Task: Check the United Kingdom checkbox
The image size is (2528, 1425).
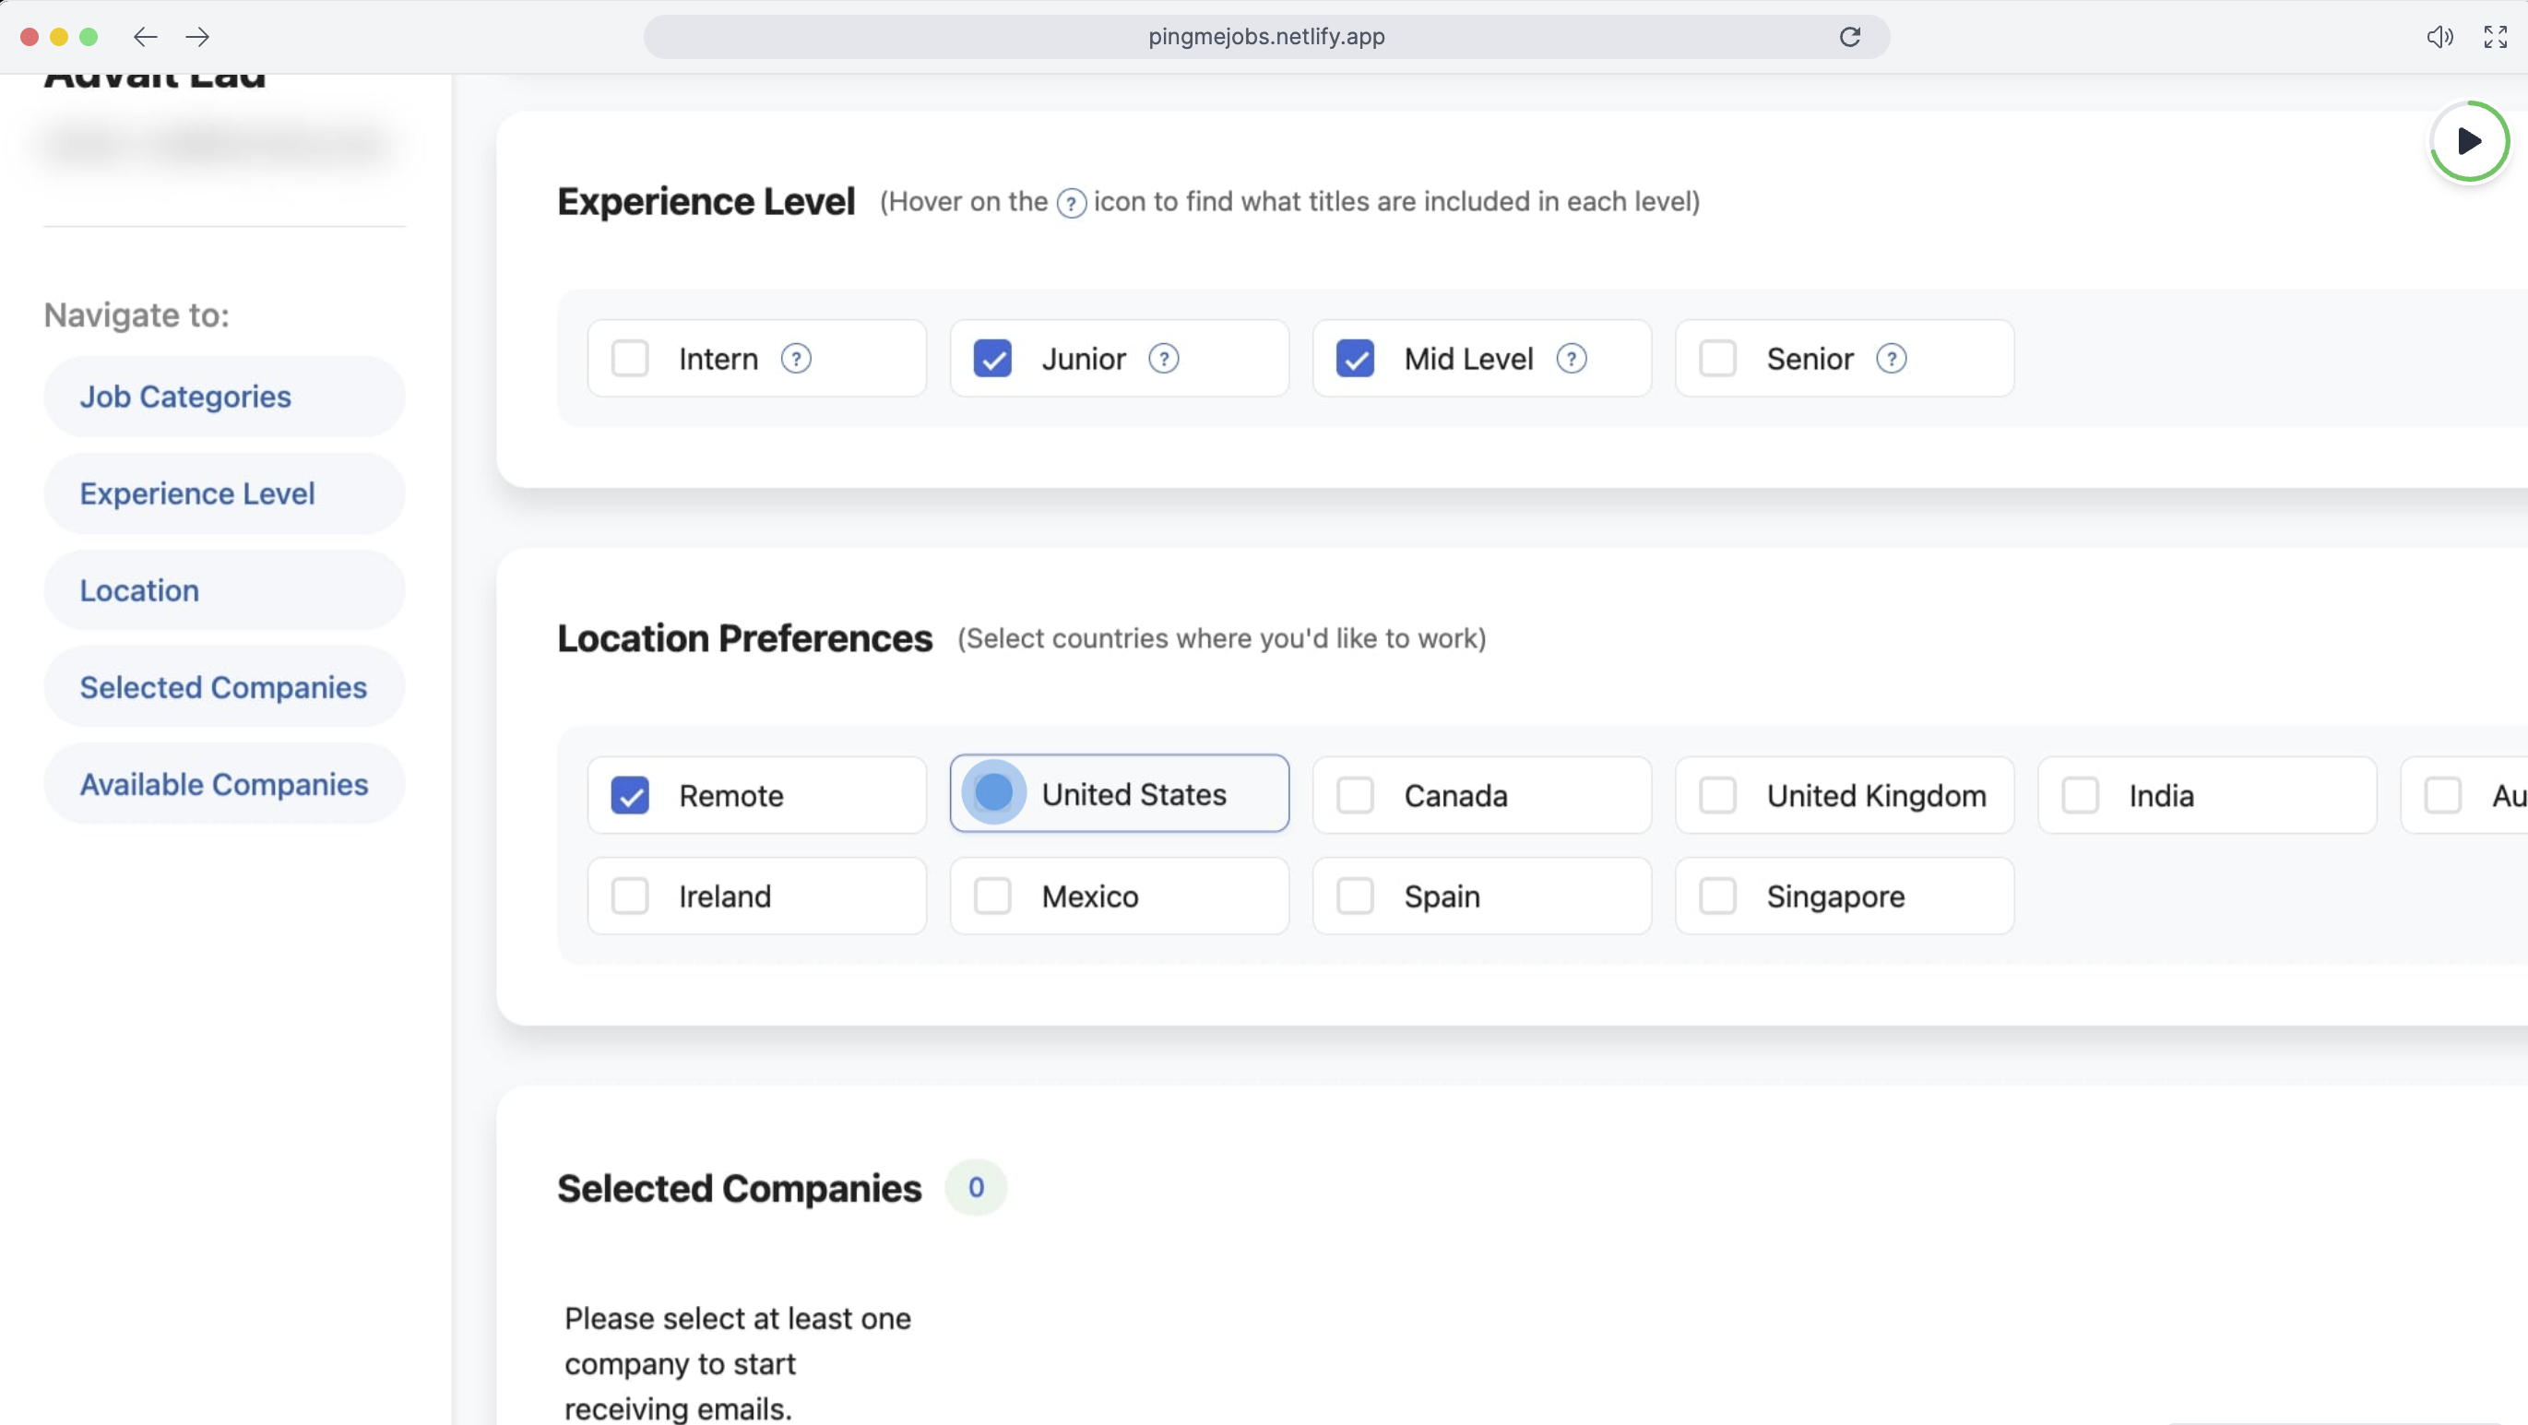Action: [x=1717, y=796]
